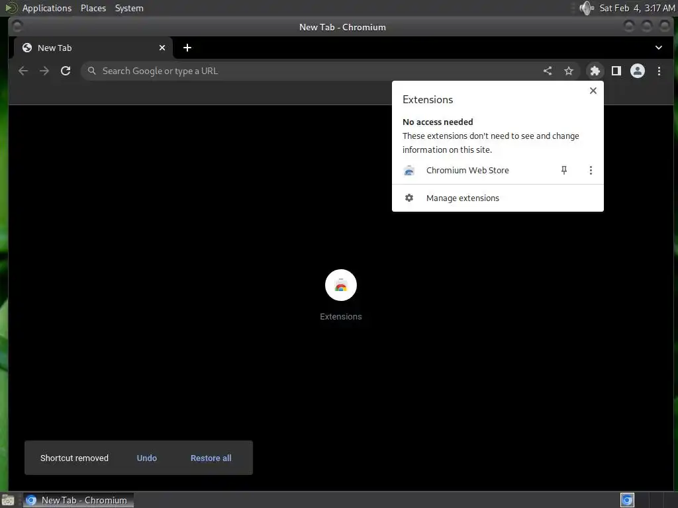This screenshot has width=678, height=508.
Task: Open the clock showing Sat Feb 4
Action: (637, 8)
